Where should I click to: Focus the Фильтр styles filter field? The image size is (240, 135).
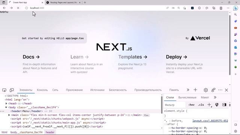coord(175,105)
